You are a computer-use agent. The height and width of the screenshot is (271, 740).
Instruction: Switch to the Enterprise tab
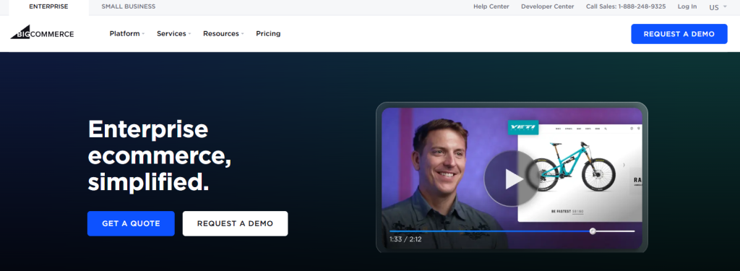tap(48, 7)
